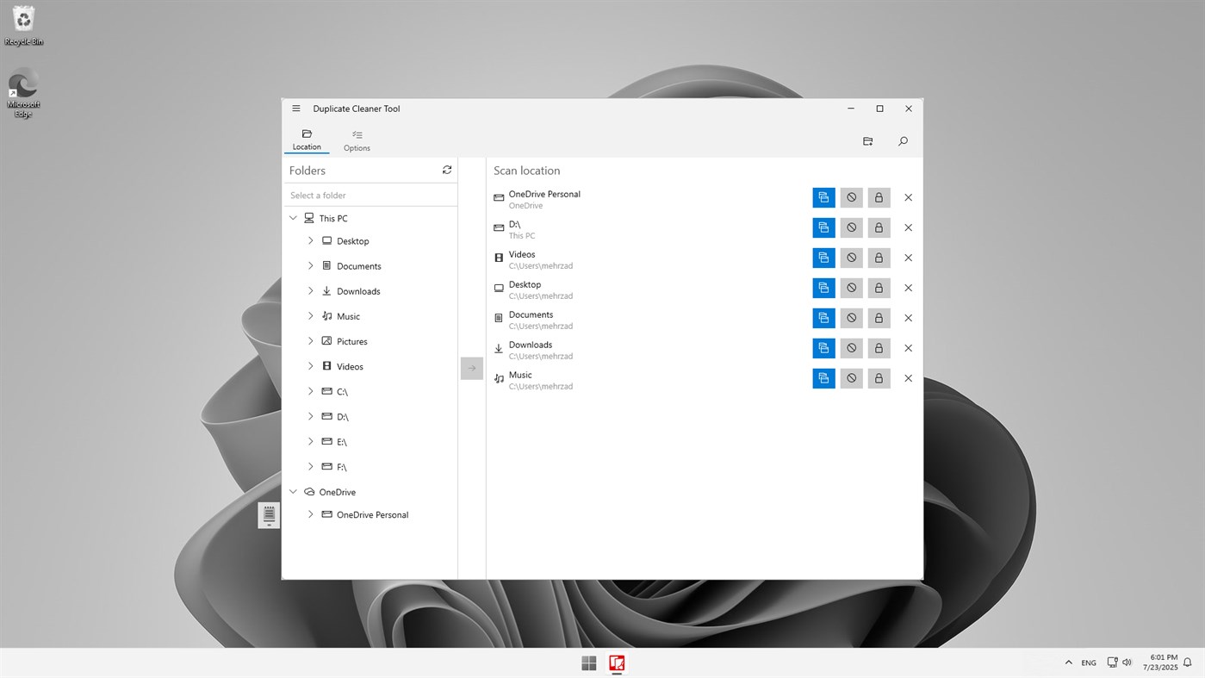Click the blue scan mode icon for Music

(x=823, y=377)
